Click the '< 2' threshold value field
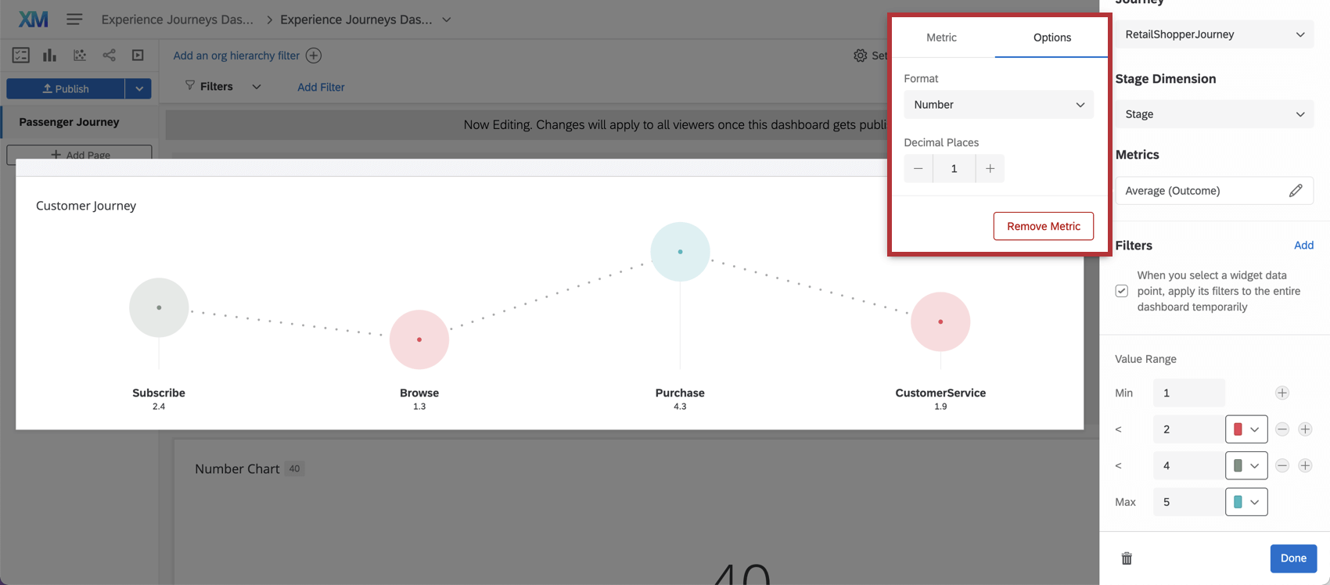Screen dimensions: 1330x585 coord(1188,429)
